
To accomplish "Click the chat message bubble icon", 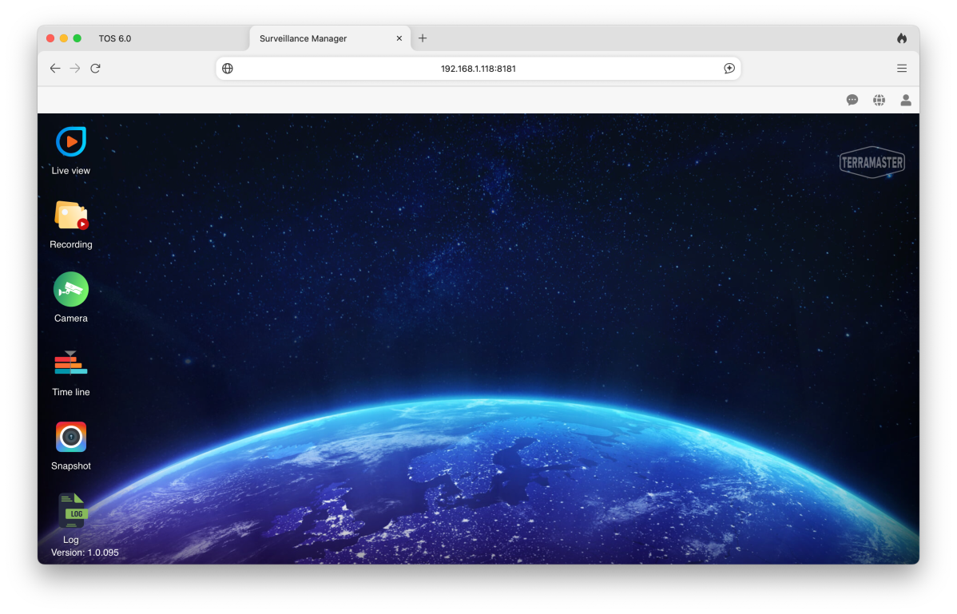I will pos(852,100).
